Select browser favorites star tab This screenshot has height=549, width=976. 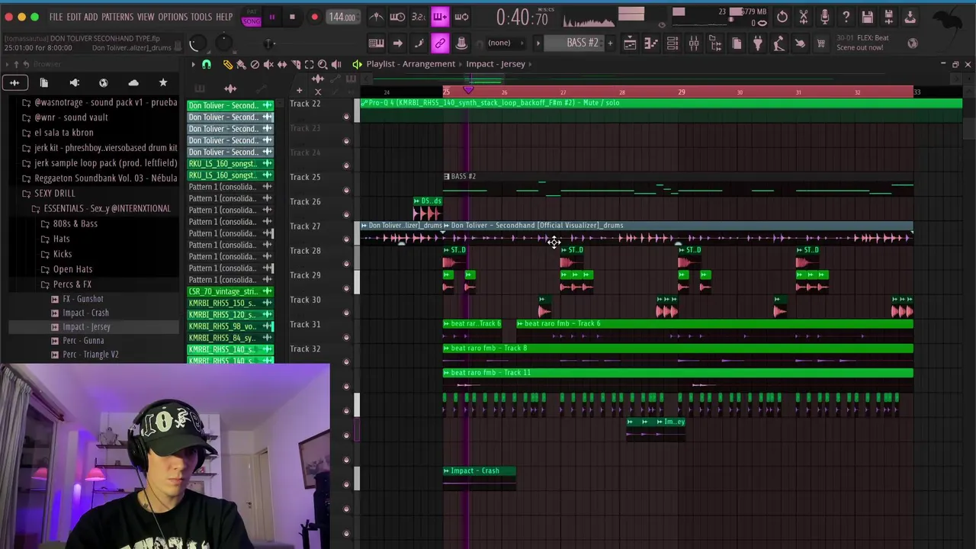click(x=162, y=82)
